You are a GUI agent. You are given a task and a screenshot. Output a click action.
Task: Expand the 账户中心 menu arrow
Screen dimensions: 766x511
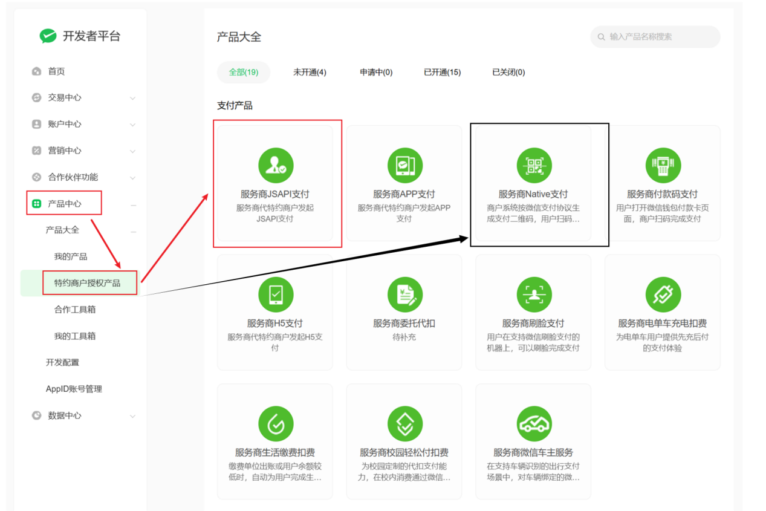coord(132,125)
